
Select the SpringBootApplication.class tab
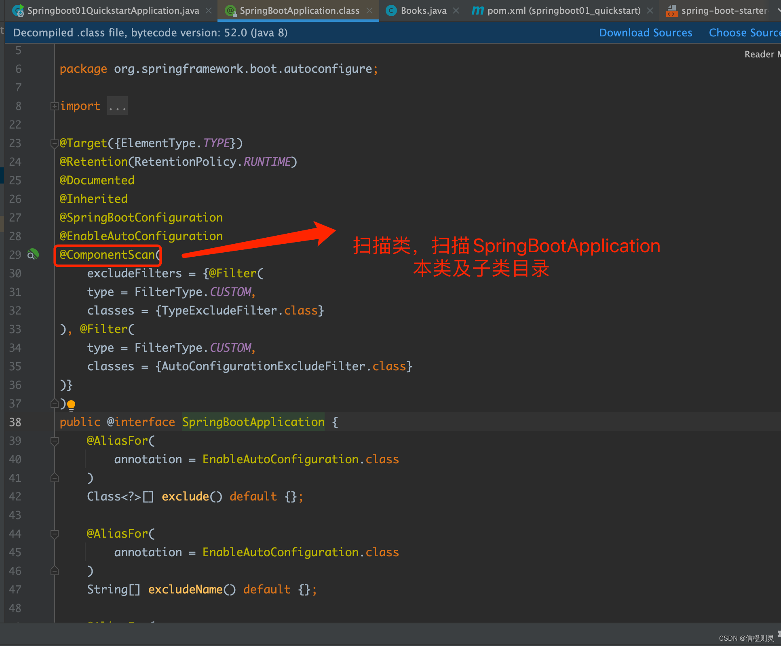point(299,11)
